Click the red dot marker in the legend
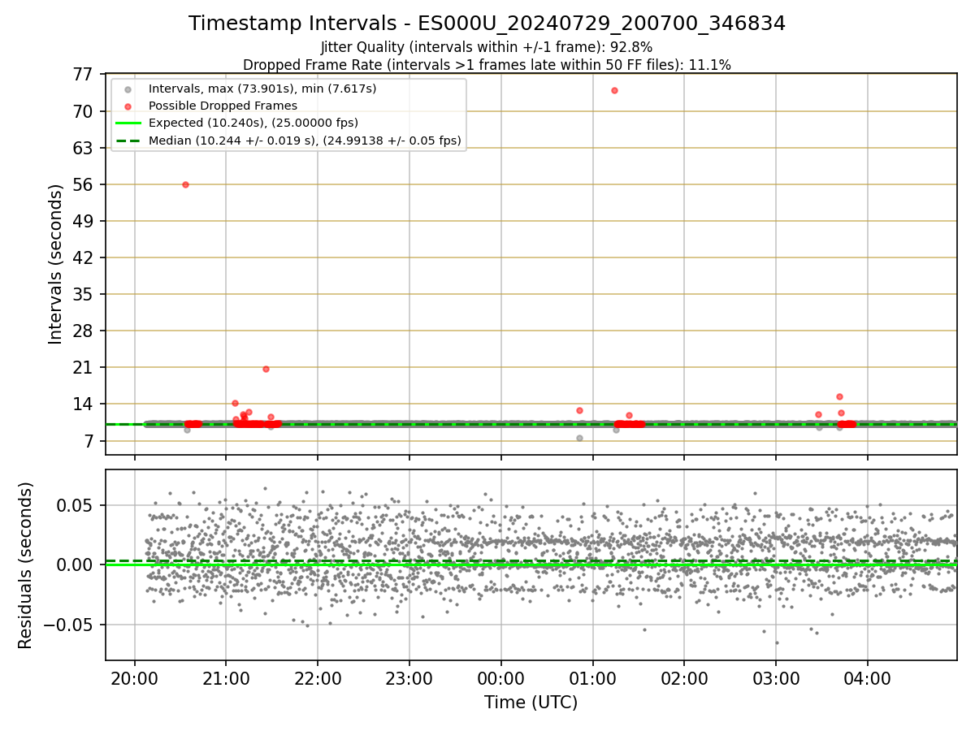The height and width of the screenshot is (731, 975). click(128, 106)
